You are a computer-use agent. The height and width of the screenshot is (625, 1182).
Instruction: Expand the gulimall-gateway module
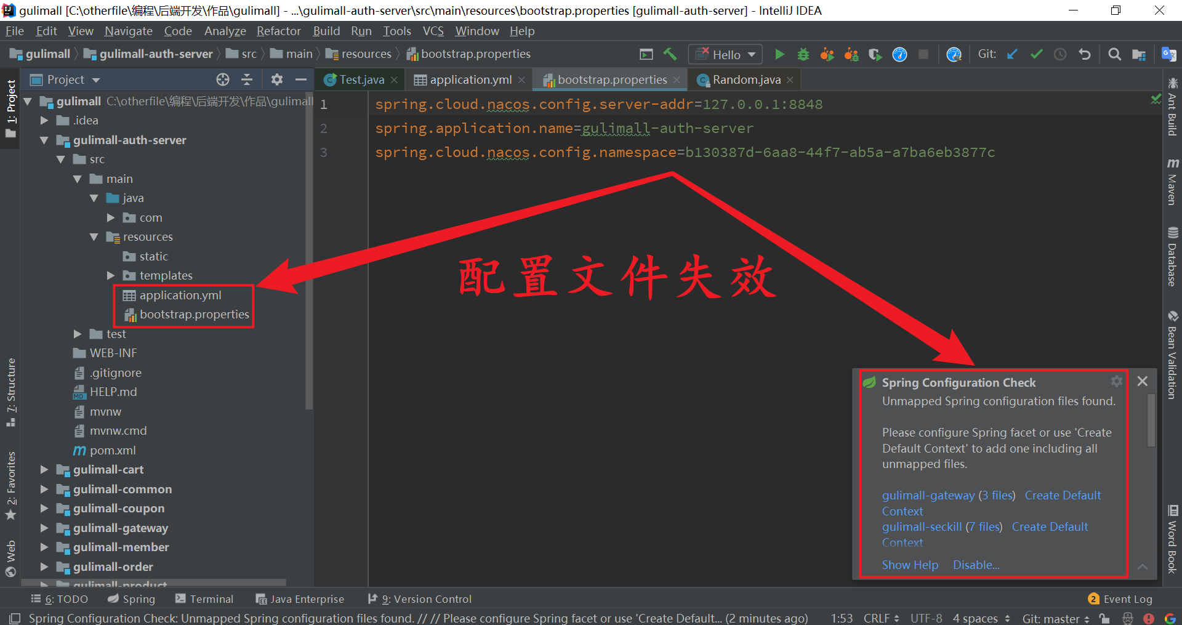tap(44, 528)
